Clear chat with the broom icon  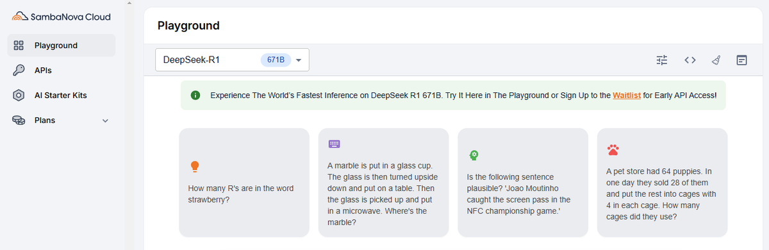point(716,60)
